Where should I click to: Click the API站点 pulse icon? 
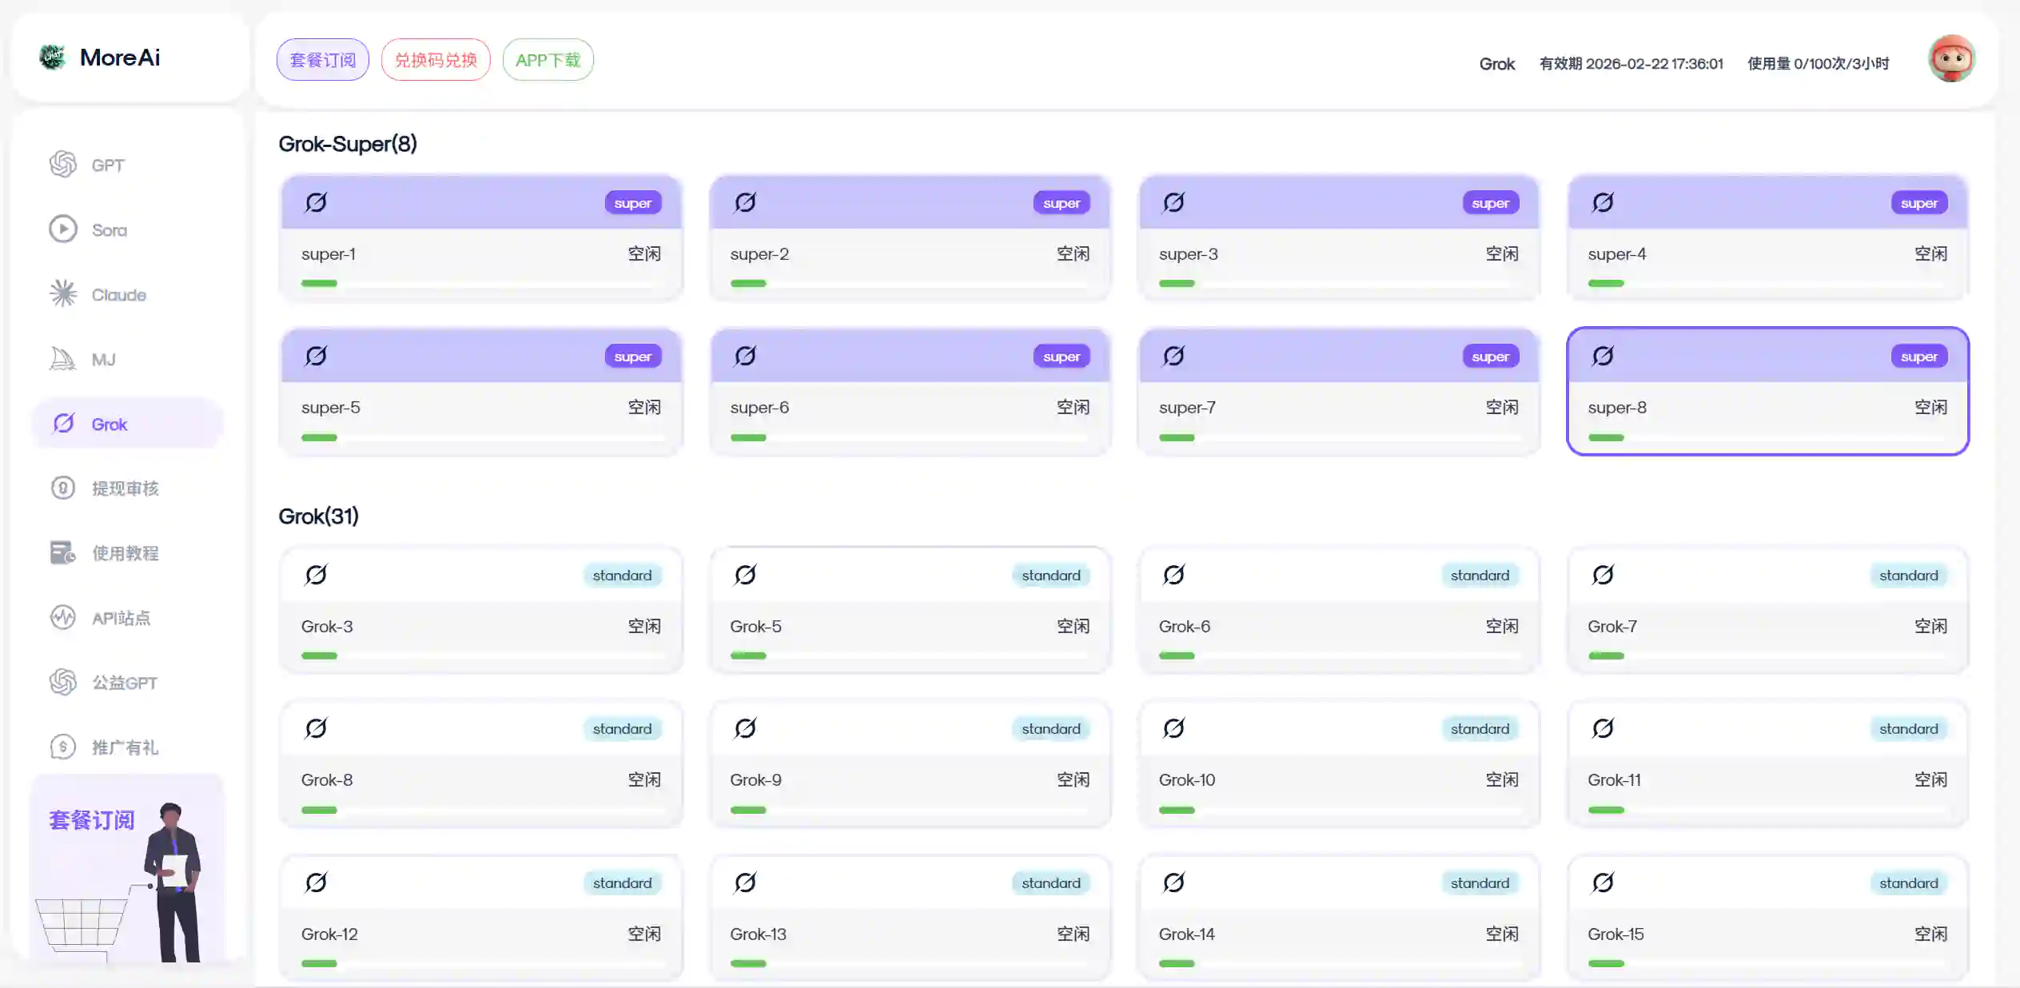pos(63,617)
